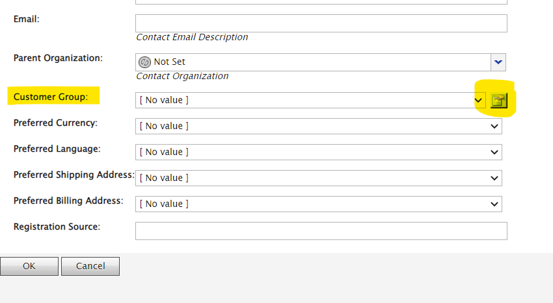Click the Cancel button
Image resolution: width=553 pixels, height=303 pixels.
point(90,266)
